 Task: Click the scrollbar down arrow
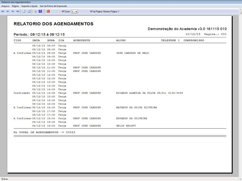(240, 179)
